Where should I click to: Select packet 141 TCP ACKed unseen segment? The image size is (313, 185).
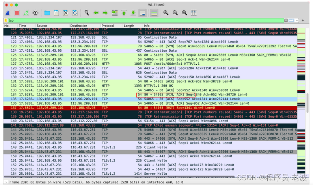pyautogui.click(x=150, y=125)
